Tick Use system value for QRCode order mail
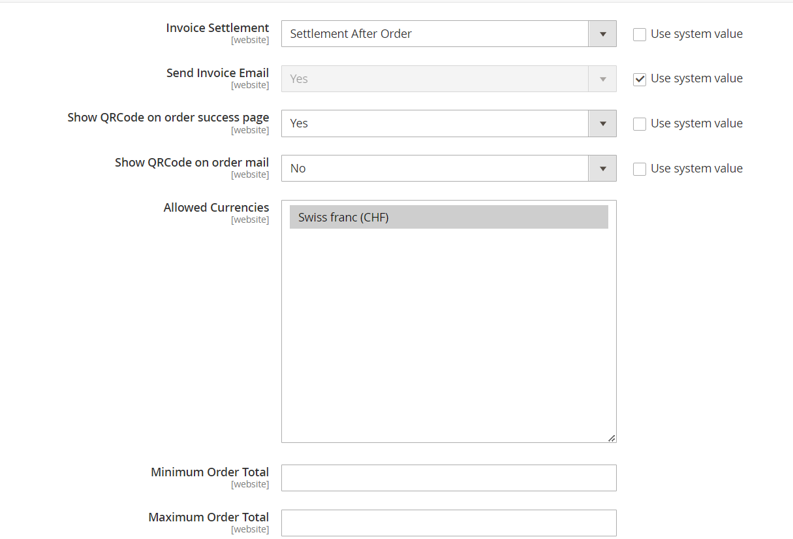The height and width of the screenshot is (539, 793). pyautogui.click(x=640, y=169)
